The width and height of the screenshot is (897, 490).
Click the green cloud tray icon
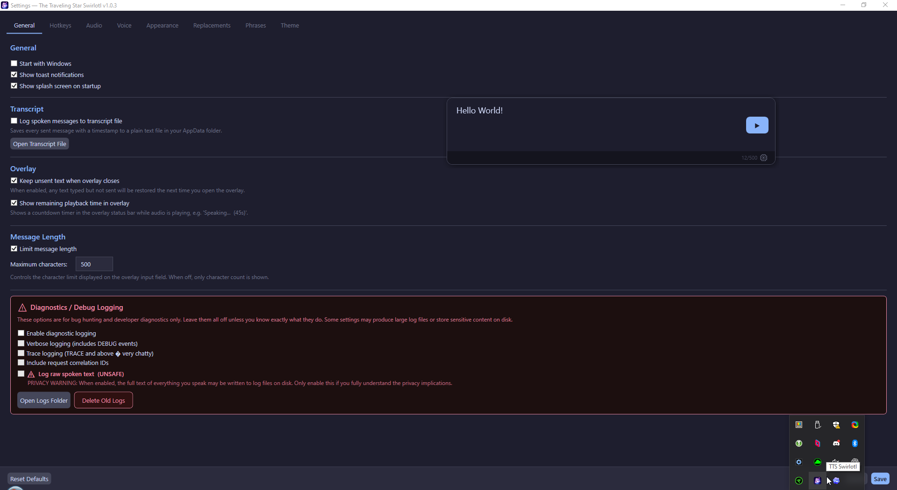tap(818, 462)
